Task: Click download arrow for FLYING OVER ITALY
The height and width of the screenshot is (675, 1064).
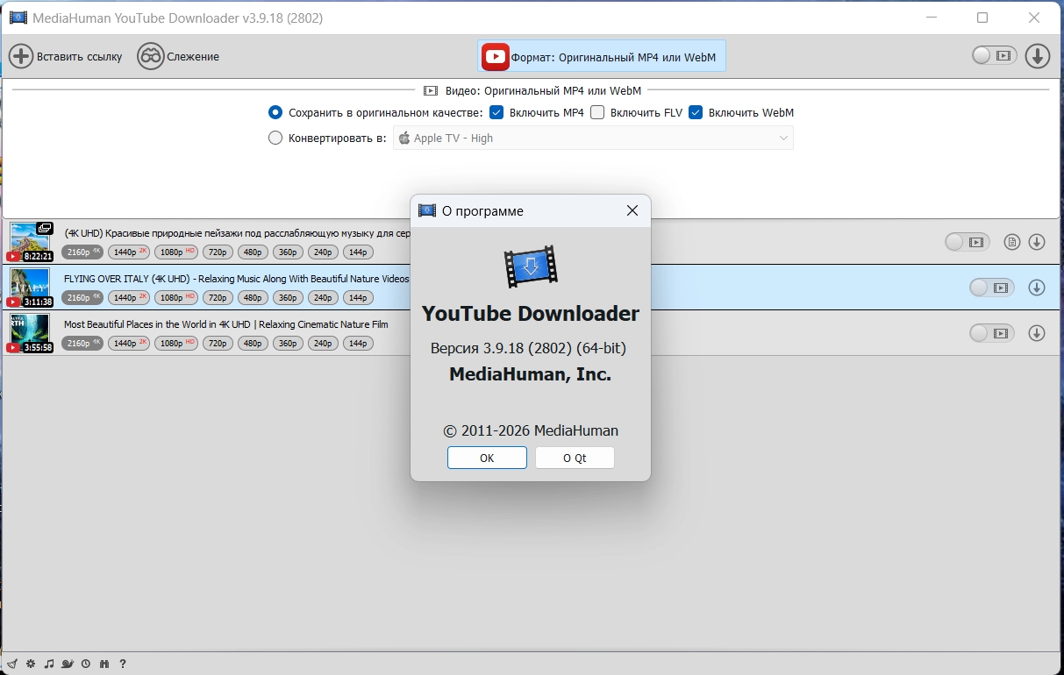Action: point(1037,288)
